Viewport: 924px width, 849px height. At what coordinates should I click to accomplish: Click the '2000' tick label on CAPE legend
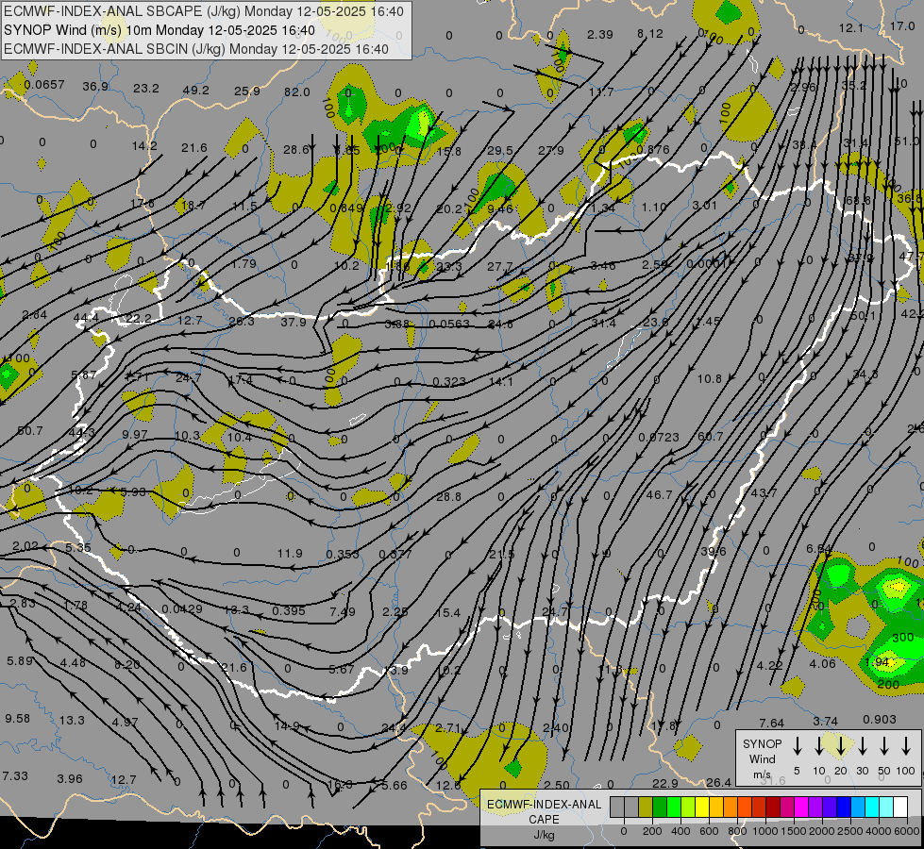(x=821, y=831)
